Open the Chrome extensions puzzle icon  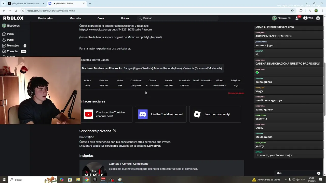point(301,11)
